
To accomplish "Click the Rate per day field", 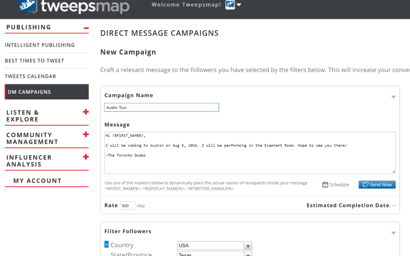I will pos(127,206).
